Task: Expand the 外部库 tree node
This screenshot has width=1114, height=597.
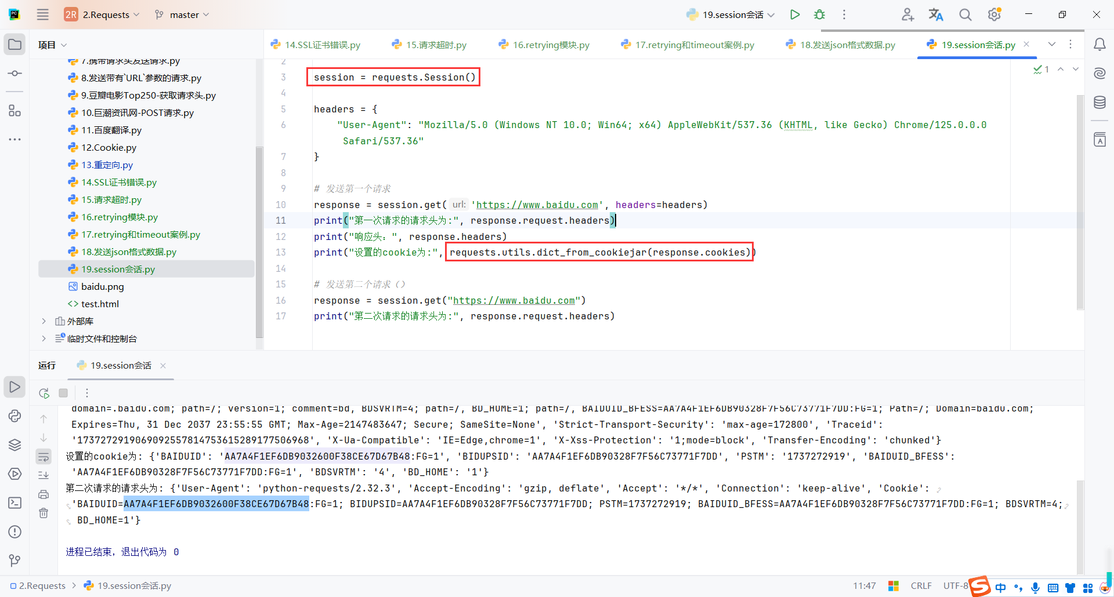Action: click(x=44, y=321)
